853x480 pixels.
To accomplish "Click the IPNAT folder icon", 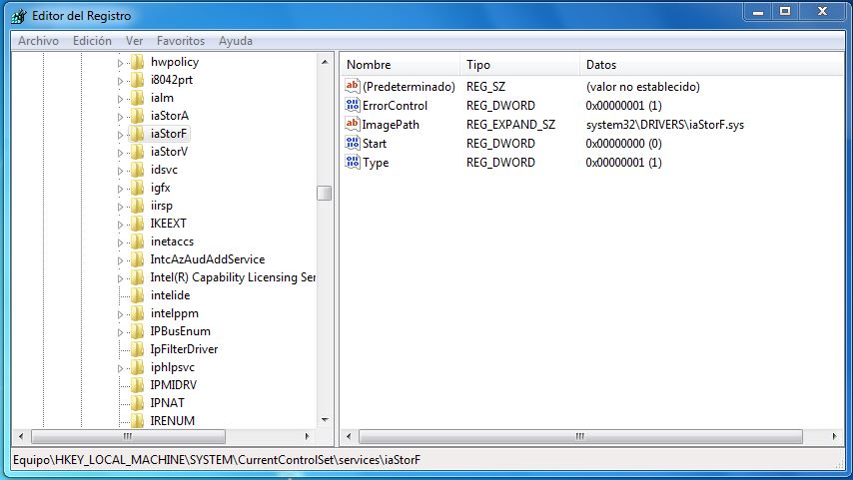I will [x=137, y=403].
